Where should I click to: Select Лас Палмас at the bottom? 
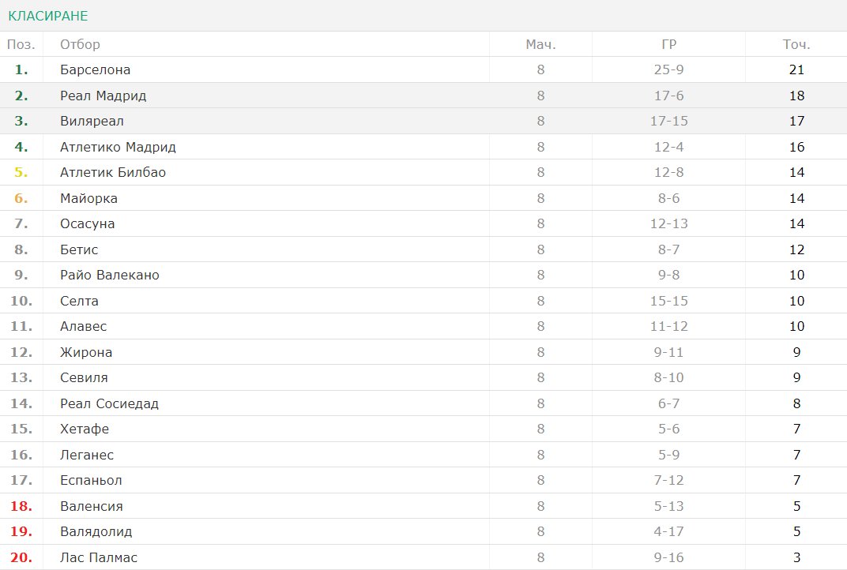coord(99,557)
